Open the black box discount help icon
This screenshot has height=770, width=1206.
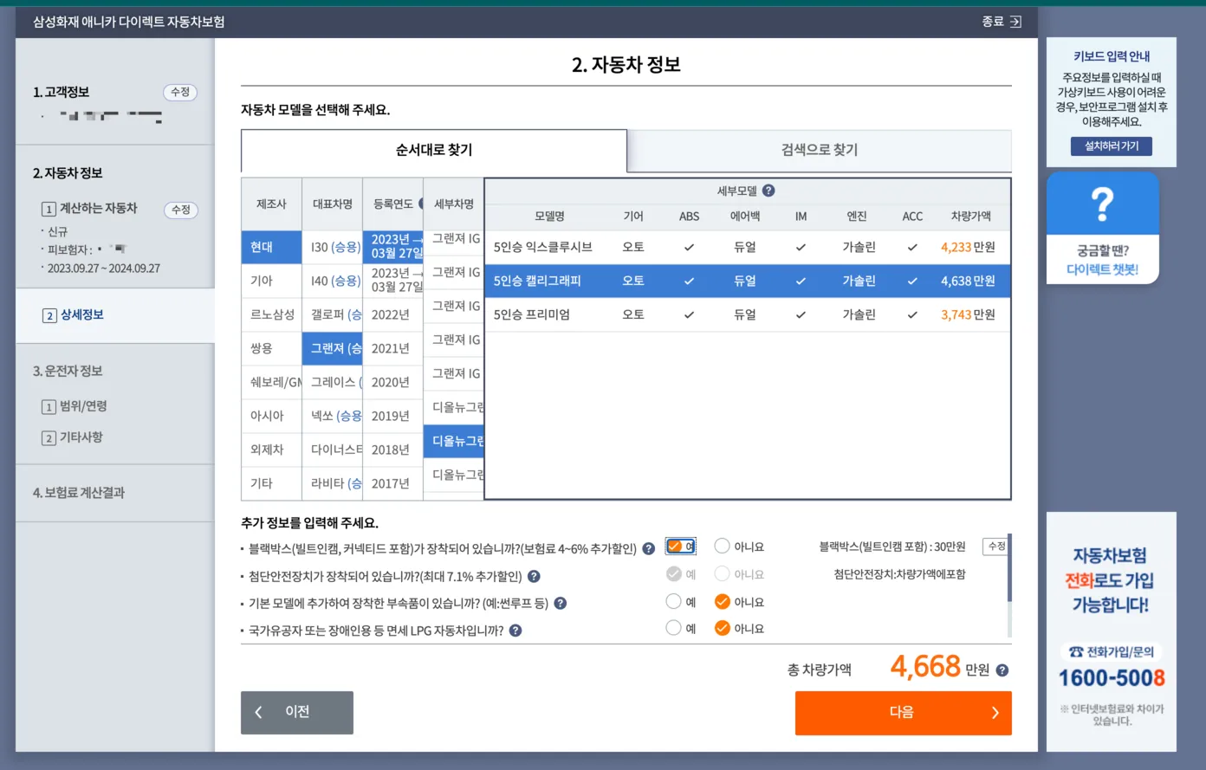(x=649, y=547)
